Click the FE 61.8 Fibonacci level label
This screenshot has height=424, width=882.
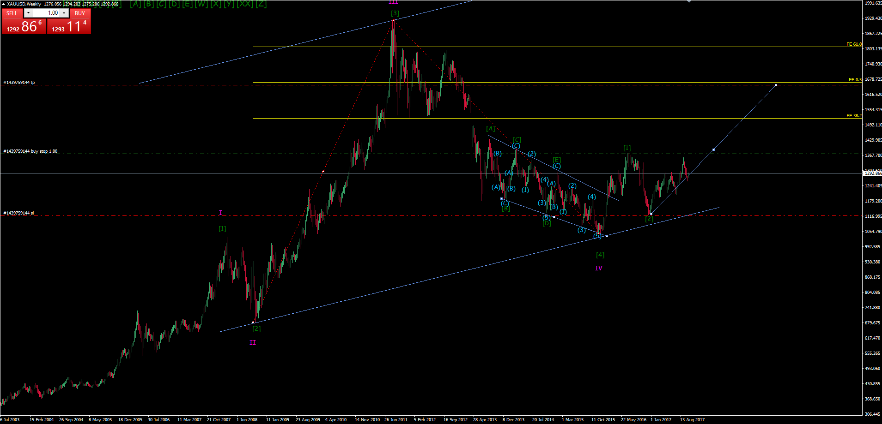click(x=854, y=44)
